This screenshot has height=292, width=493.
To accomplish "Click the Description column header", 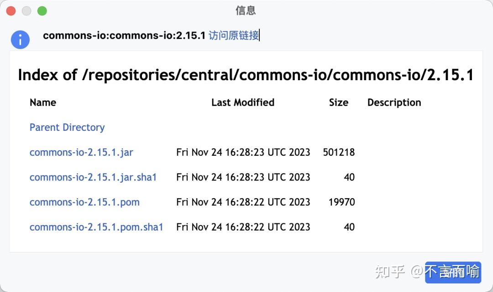I will pos(394,102).
